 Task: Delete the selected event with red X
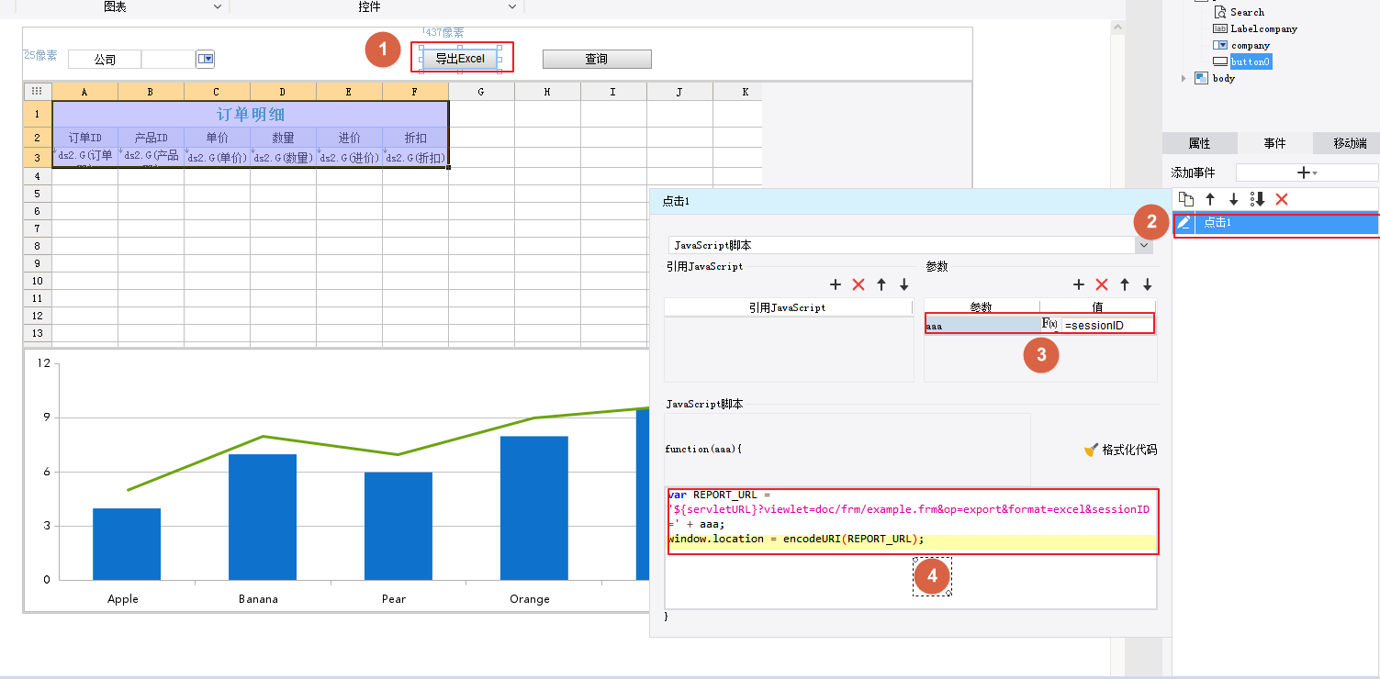[x=1282, y=199]
